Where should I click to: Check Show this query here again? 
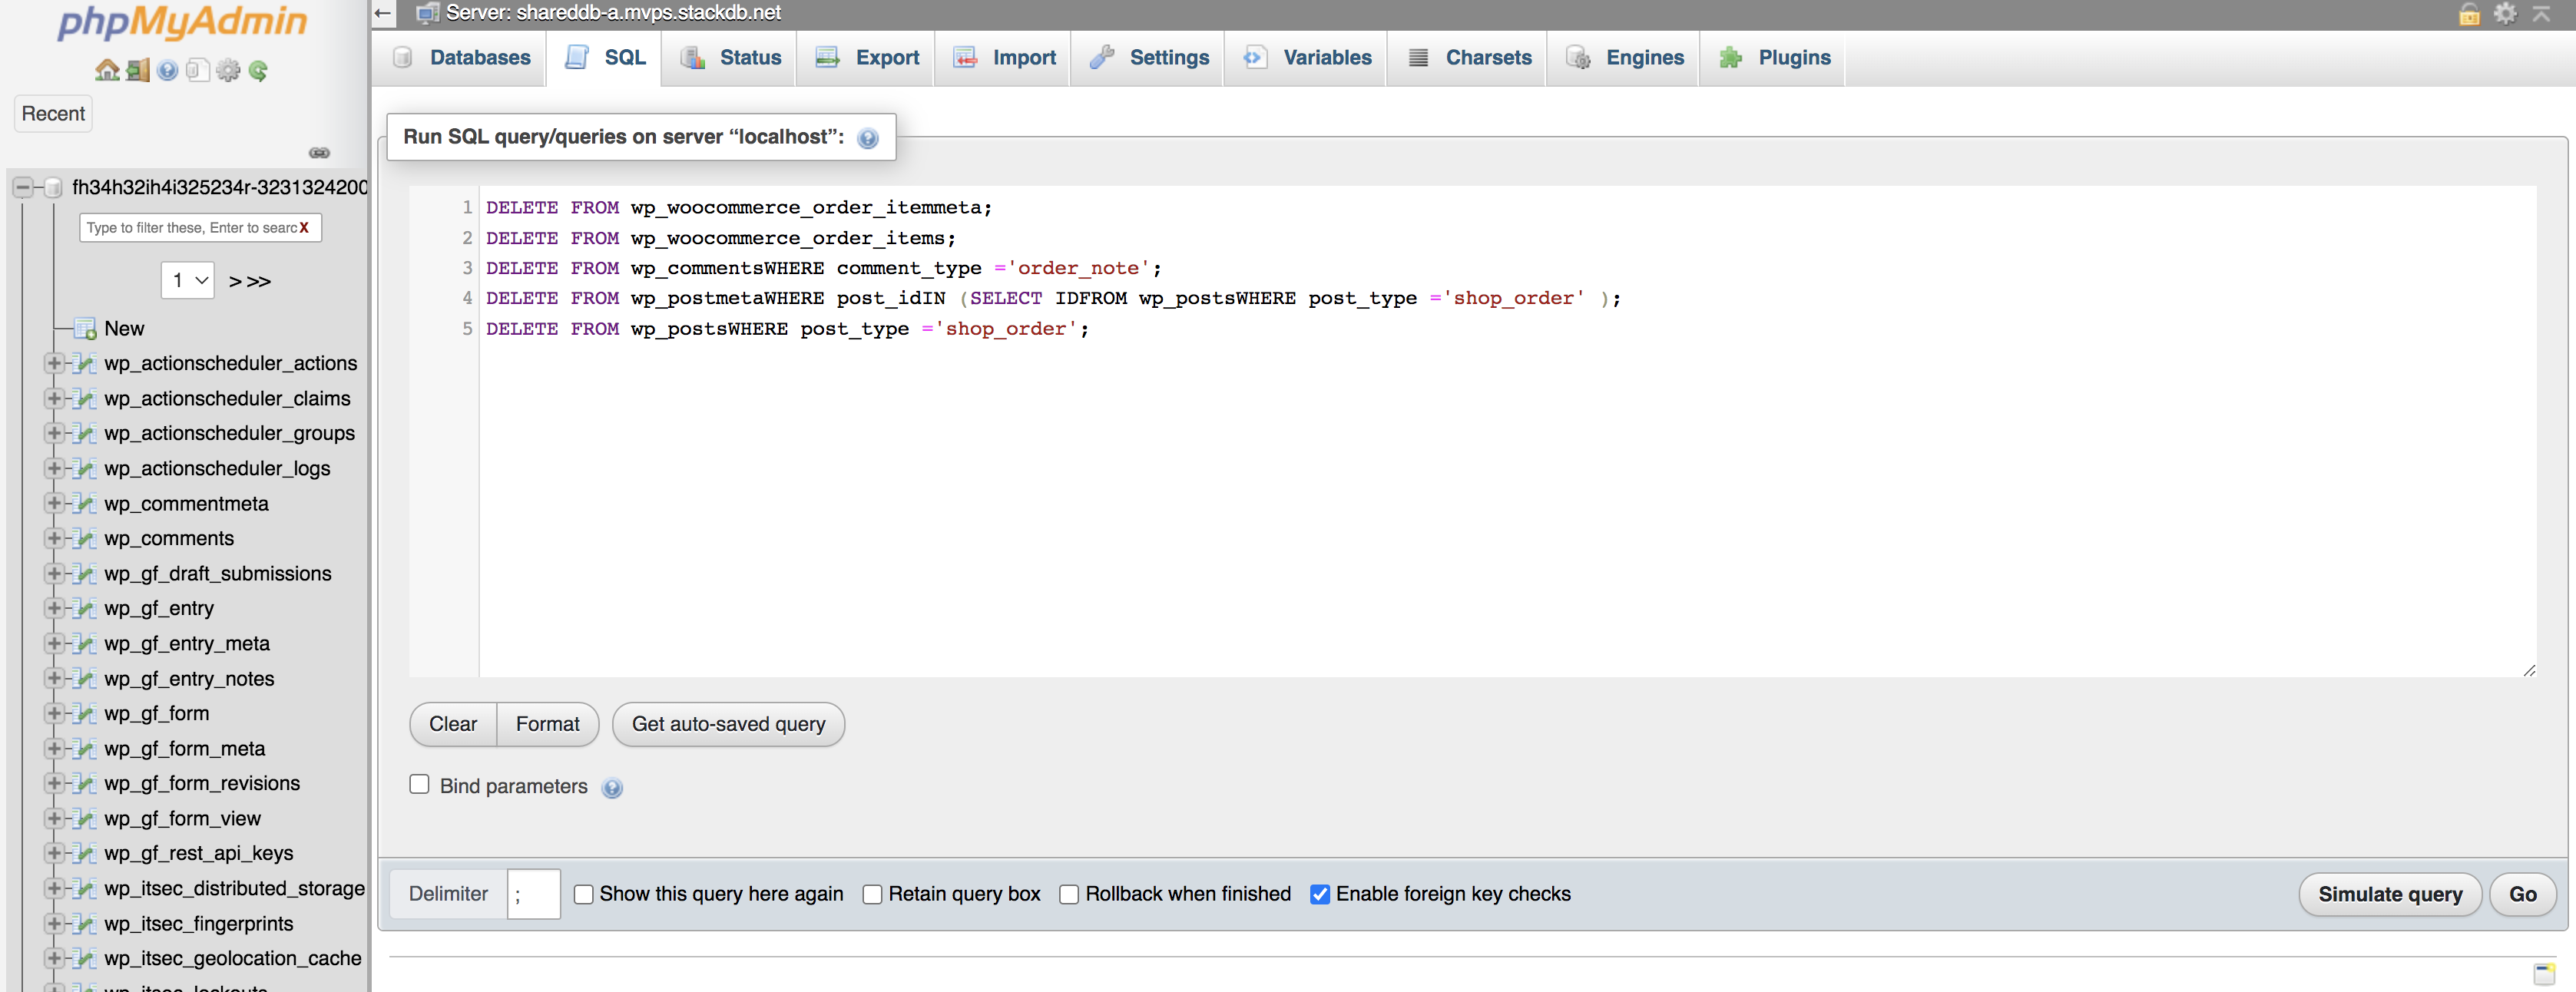[583, 895]
